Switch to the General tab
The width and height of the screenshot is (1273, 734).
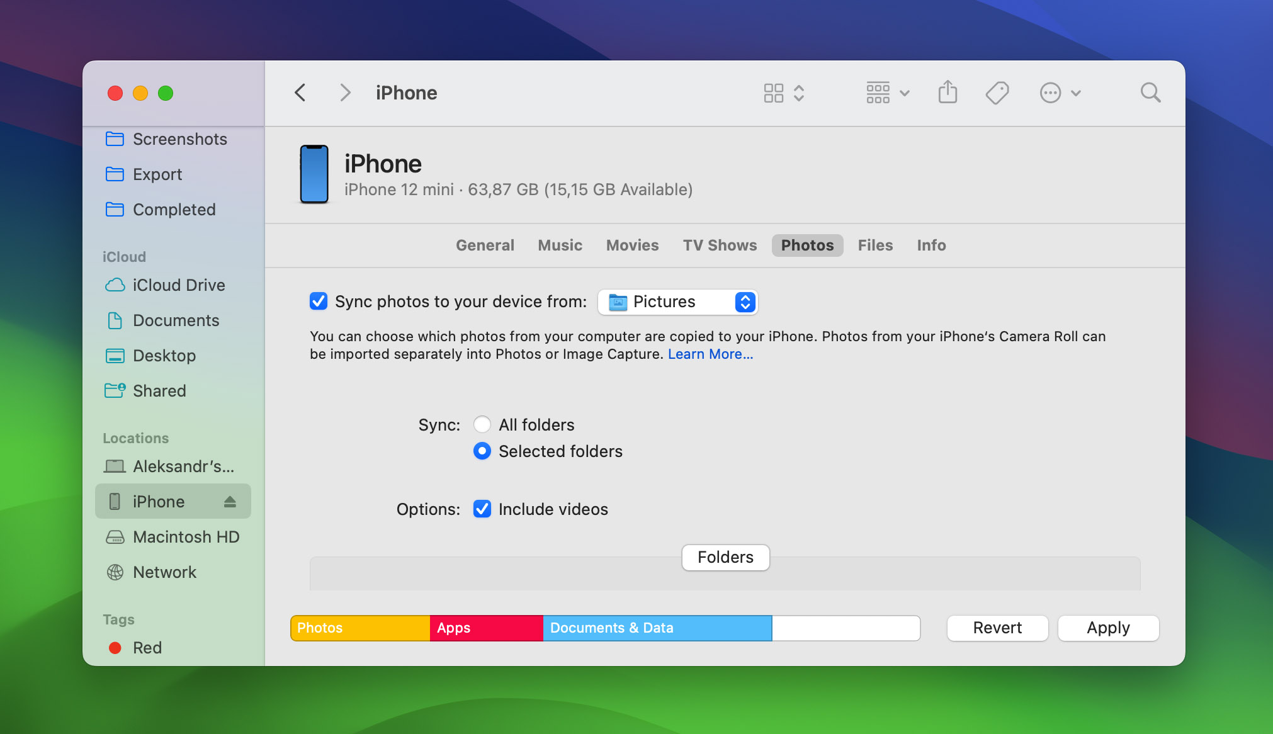point(485,245)
